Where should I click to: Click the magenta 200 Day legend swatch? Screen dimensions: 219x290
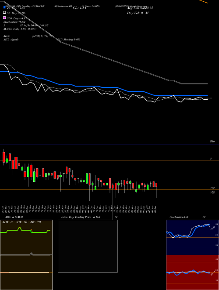[4, 18]
